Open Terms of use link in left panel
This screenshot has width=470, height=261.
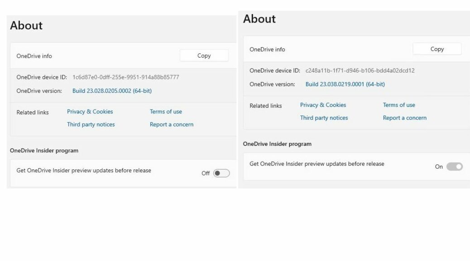tap(166, 111)
